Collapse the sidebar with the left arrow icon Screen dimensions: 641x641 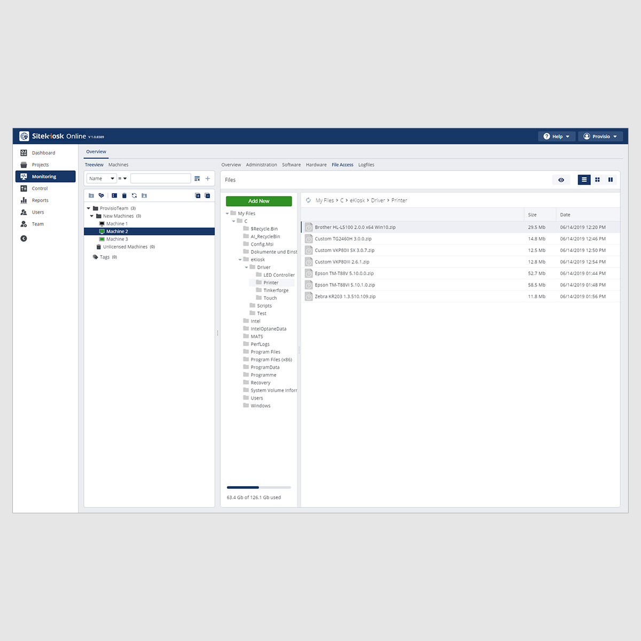point(24,238)
